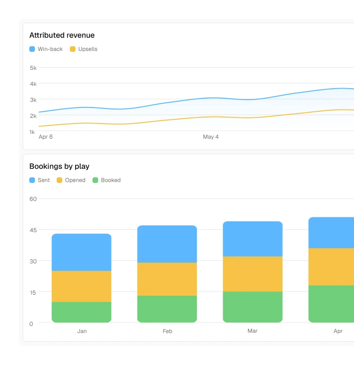Click the blue Win-back color swatch
The height and width of the screenshot is (365, 354).
tap(32, 49)
